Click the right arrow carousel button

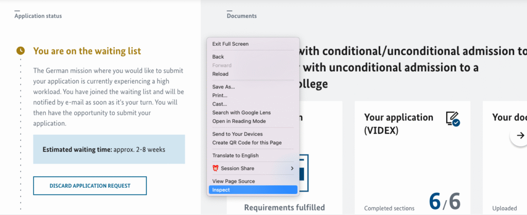(x=520, y=135)
